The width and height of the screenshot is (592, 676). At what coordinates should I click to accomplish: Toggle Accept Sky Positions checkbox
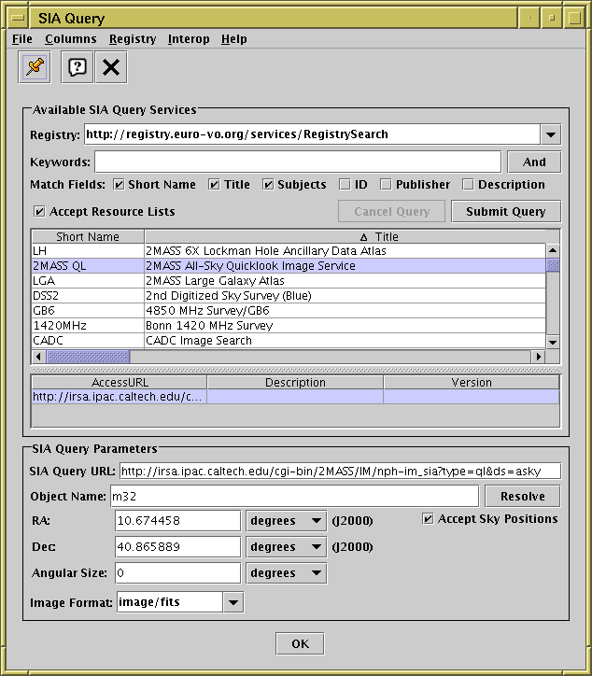pos(428,518)
